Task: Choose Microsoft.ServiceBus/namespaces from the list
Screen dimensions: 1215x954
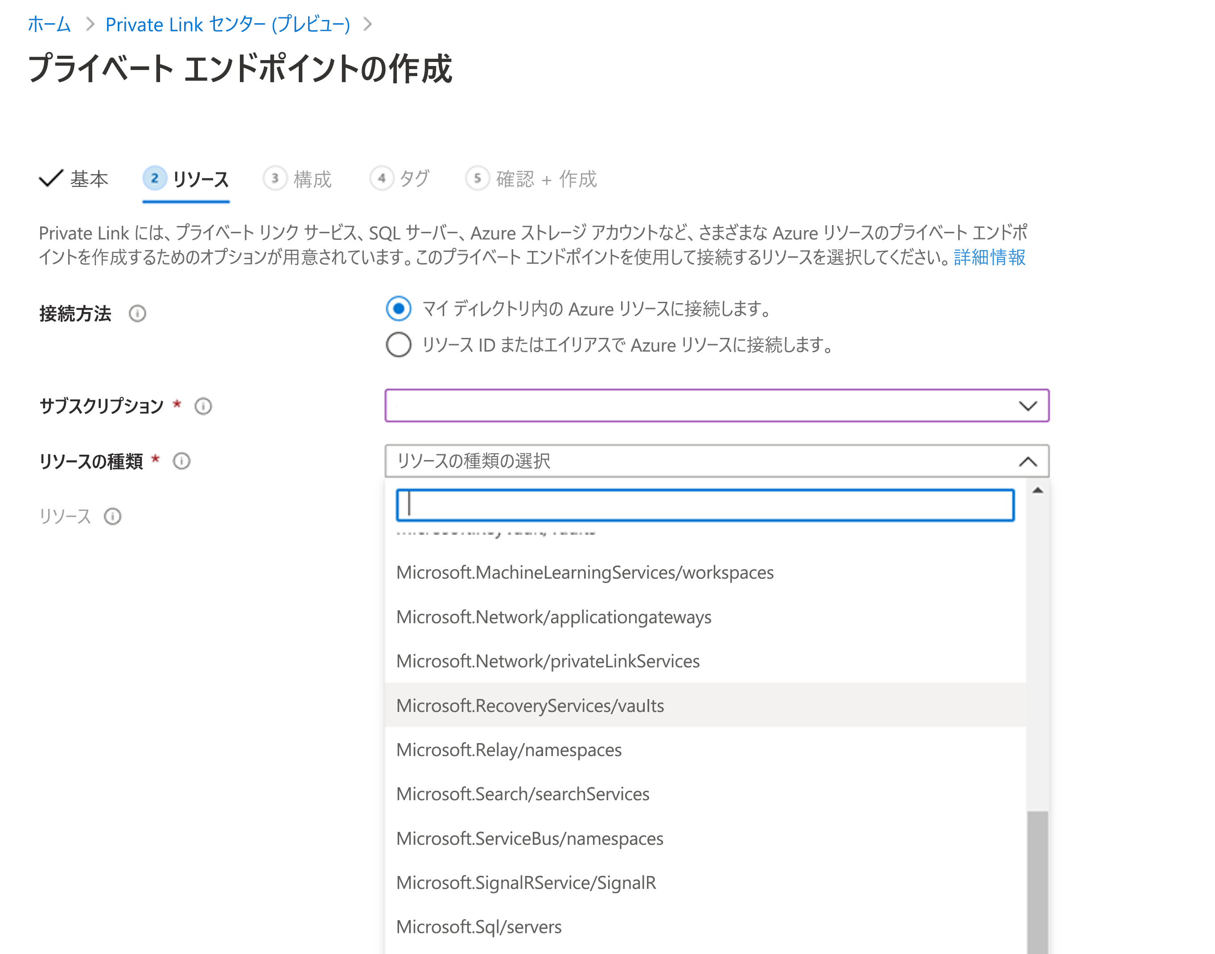Action: [705, 839]
